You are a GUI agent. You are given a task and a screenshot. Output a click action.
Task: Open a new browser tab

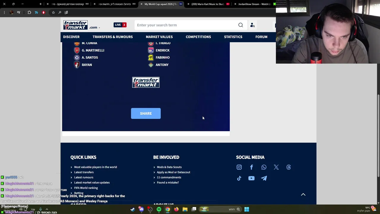[x=41, y=4]
